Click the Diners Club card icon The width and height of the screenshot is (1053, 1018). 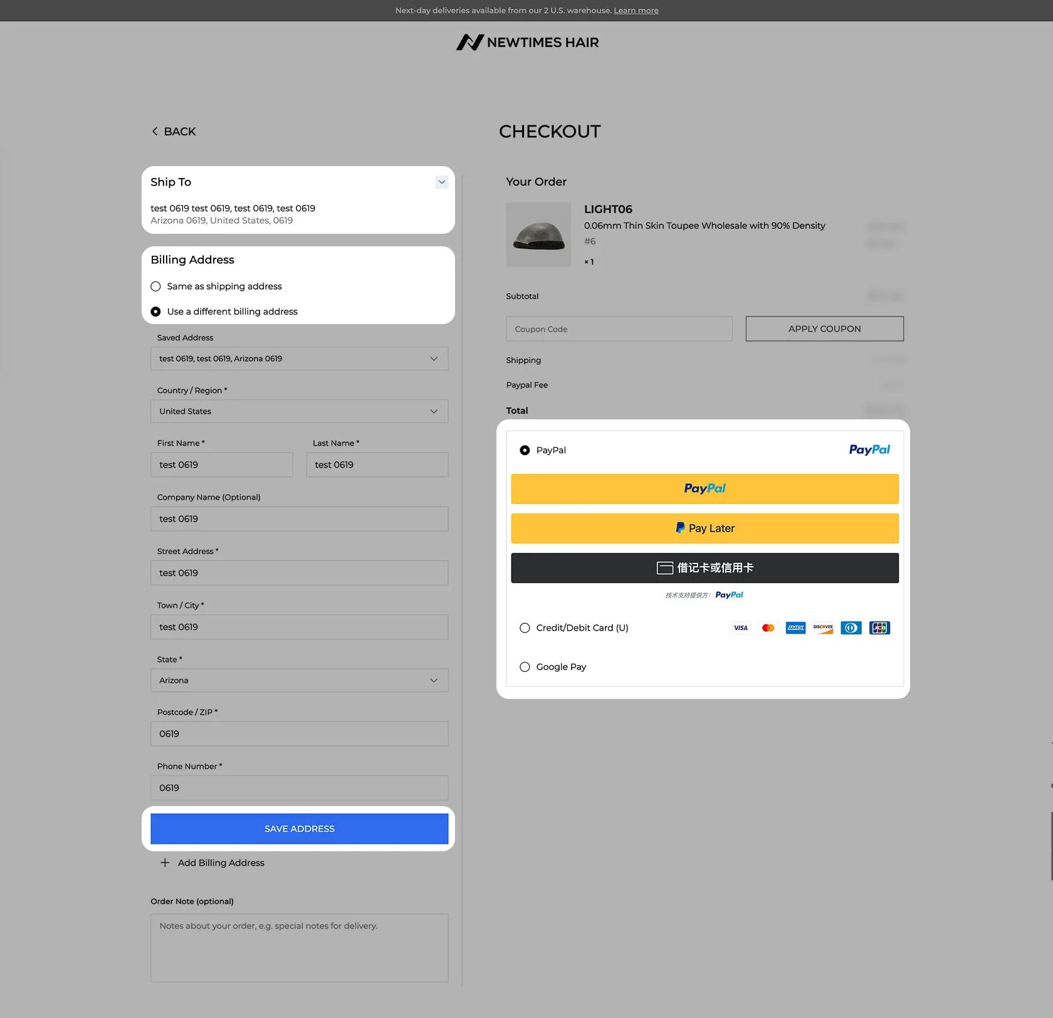click(x=851, y=627)
